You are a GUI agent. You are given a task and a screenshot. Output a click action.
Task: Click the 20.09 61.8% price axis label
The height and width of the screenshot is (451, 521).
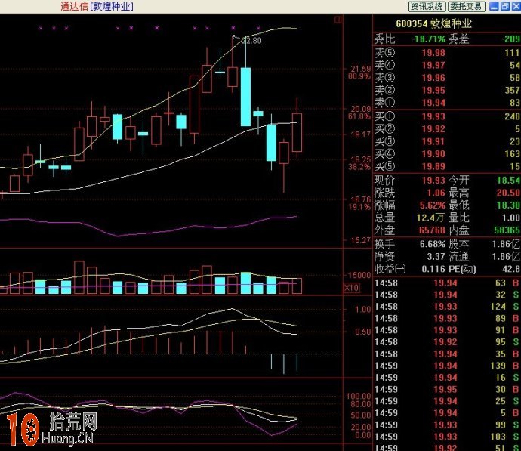[x=360, y=113]
